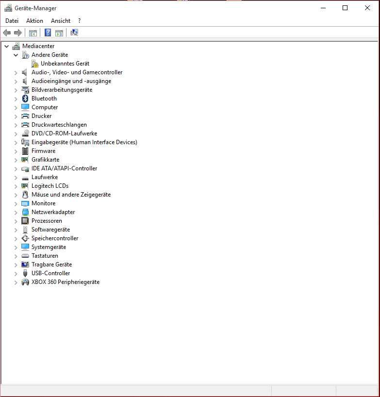
Task: Click the Back arrow toolbar icon
Action: 7,33
